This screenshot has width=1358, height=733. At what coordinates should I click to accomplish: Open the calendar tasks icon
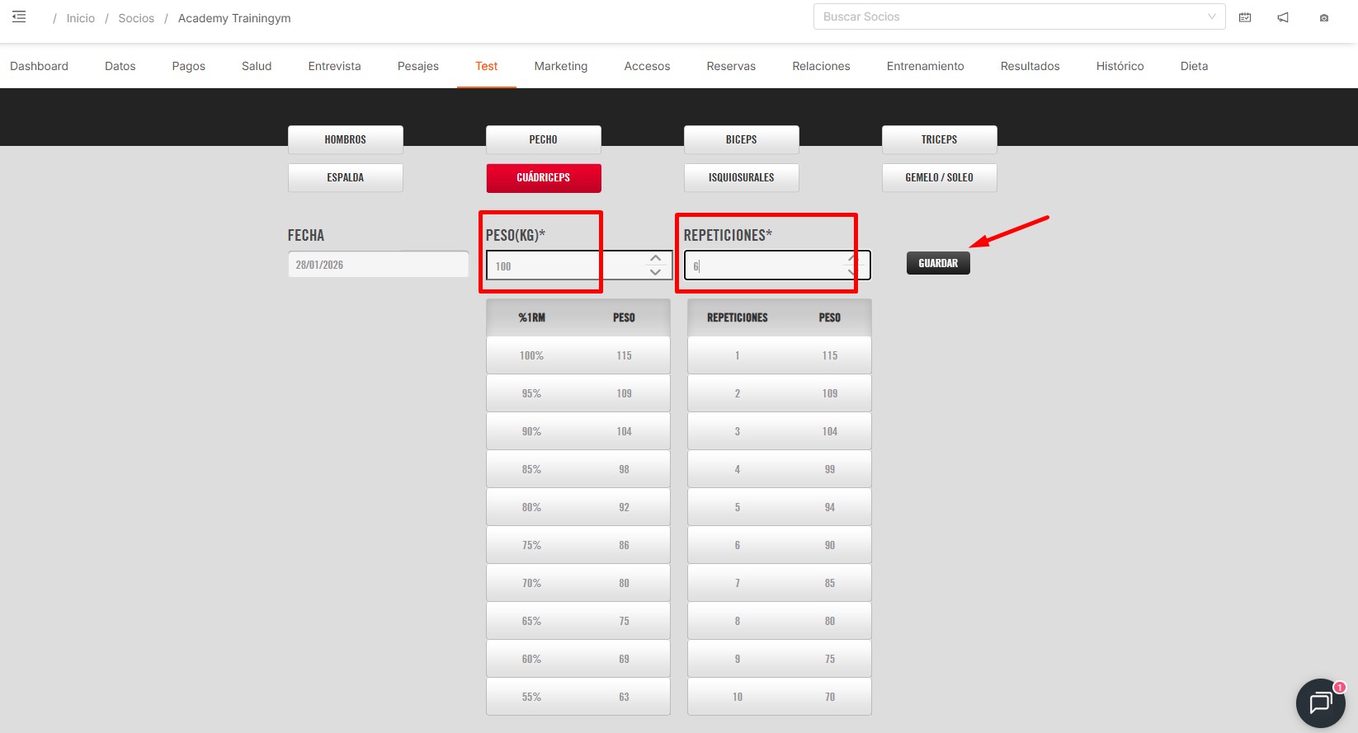[x=1245, y=17]
